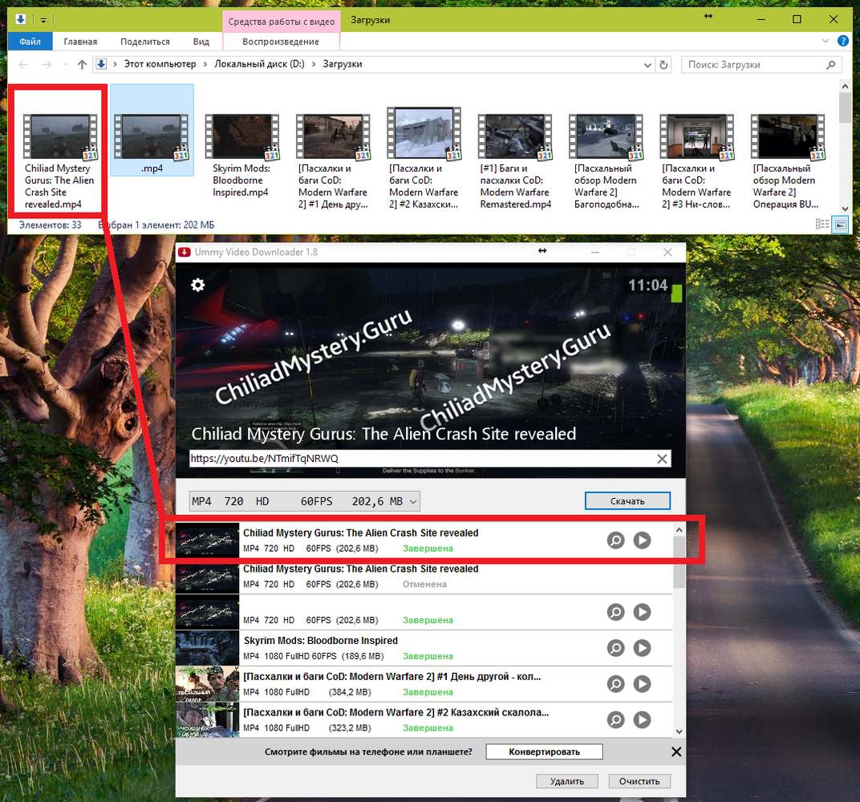Select 'Багоподобна...' video file
Screen dimensions: 860x802
click(606, 162)
